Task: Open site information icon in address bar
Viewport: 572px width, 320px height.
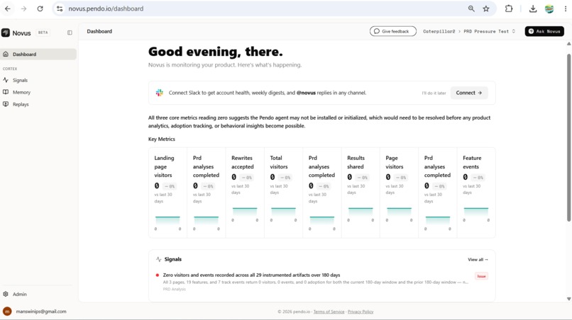Action: (x=60, y=8)
